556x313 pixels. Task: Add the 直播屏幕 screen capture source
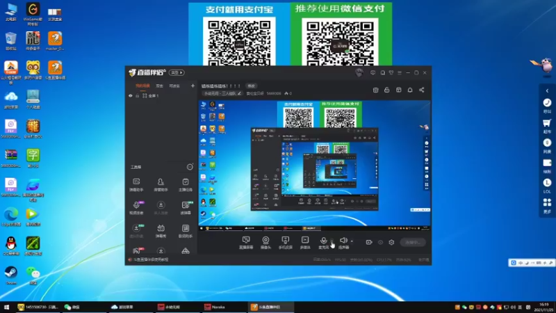pos(246,242)
